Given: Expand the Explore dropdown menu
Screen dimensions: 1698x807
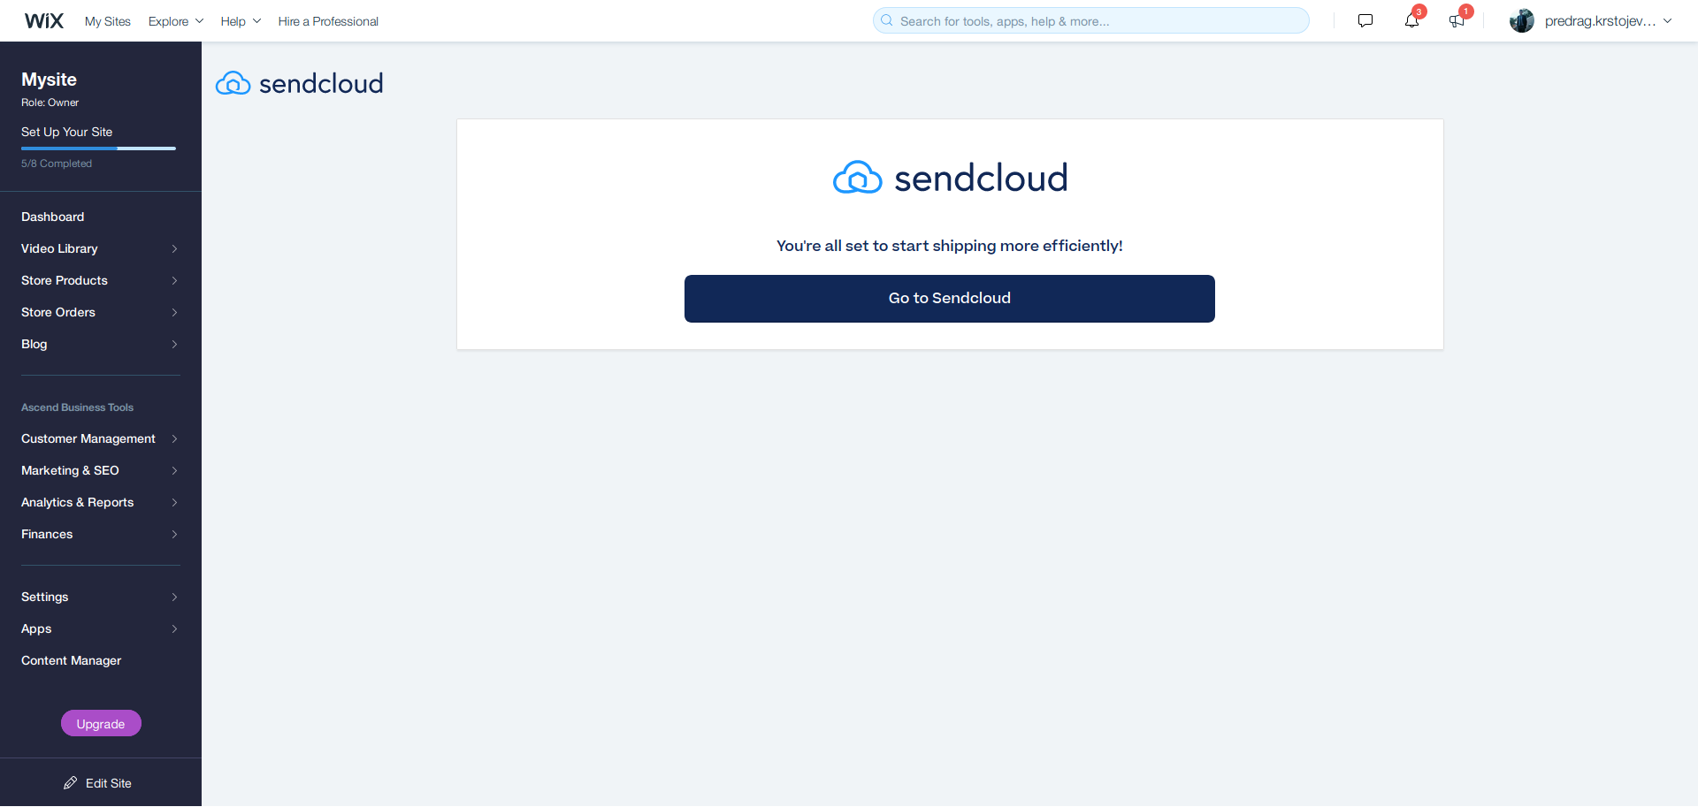Looking at the screenshot, I should [176, 21].
